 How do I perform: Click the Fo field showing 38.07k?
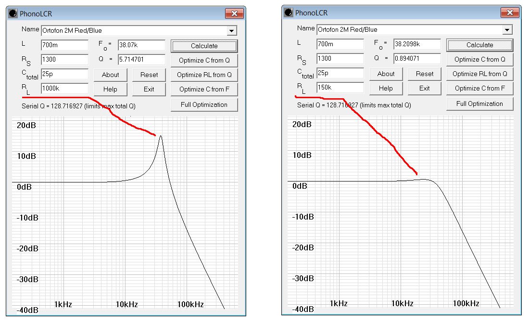[x=141, y=45]
